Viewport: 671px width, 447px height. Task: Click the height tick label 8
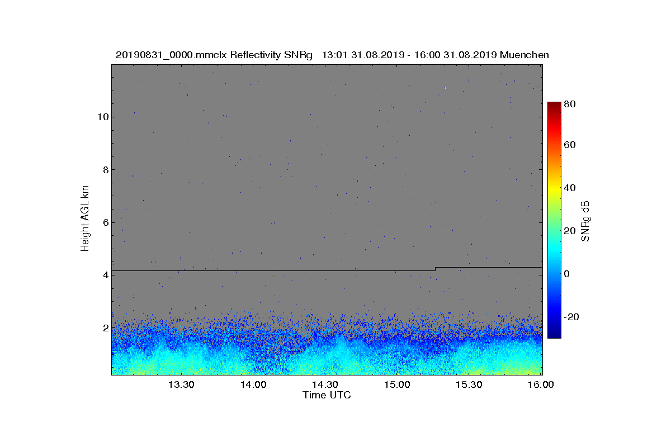(105, 170)
